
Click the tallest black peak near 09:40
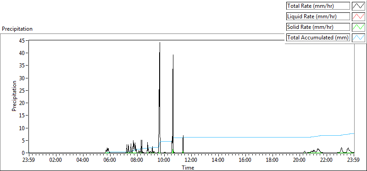point(160,43)
